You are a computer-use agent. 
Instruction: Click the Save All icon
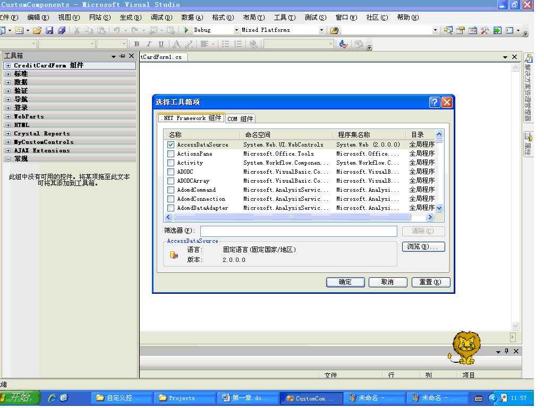click(62, 30)
